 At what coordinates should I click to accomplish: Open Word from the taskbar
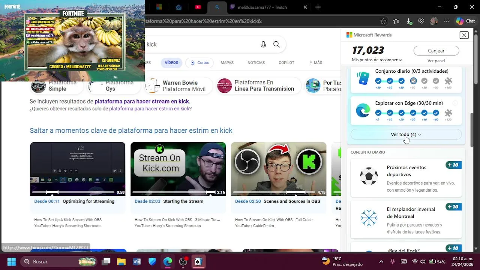(x=136, y=261)
